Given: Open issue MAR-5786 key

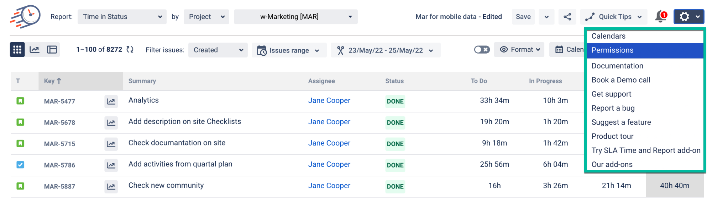Looking at the screenshot, I should (59, 165).
